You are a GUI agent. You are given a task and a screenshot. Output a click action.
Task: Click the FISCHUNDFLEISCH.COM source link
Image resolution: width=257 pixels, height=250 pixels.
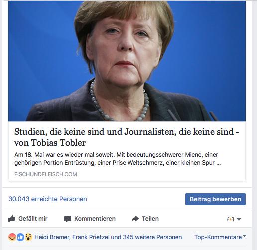pyautogui.click(x=46, y=174)
